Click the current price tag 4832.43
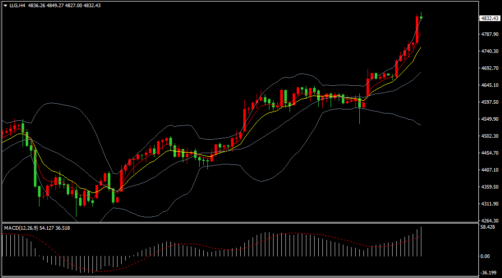 tap(490, 18)
